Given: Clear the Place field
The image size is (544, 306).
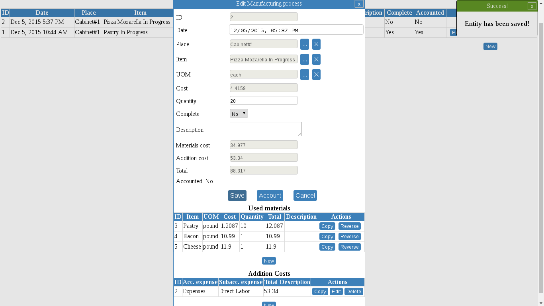Looking at the screenshot, I should 316,44.
